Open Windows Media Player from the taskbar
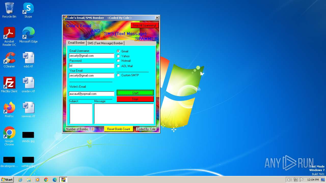 (x=37, y=180)
